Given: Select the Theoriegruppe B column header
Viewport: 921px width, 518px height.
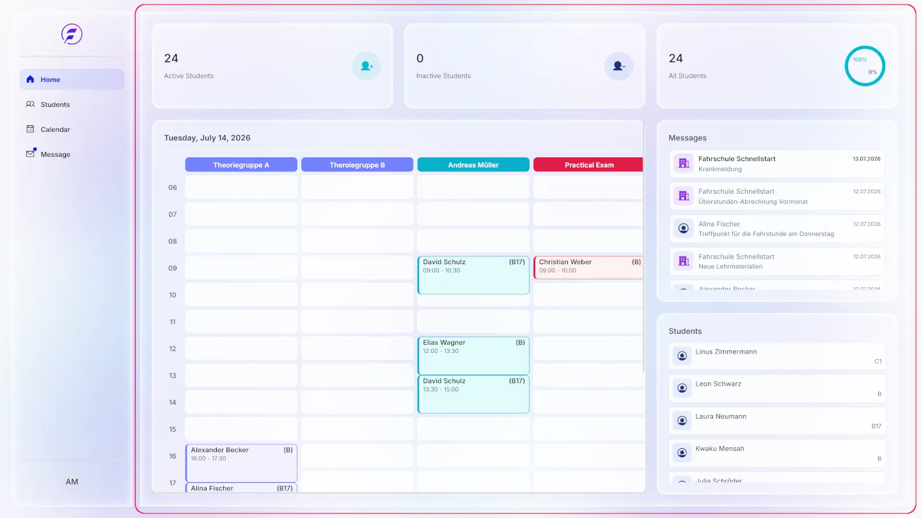Looking at the screenshot, I should point(358,165).
